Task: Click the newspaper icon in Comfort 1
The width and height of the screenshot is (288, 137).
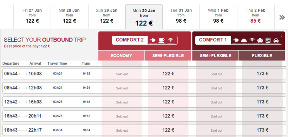Action: click(x=268, y=41)
